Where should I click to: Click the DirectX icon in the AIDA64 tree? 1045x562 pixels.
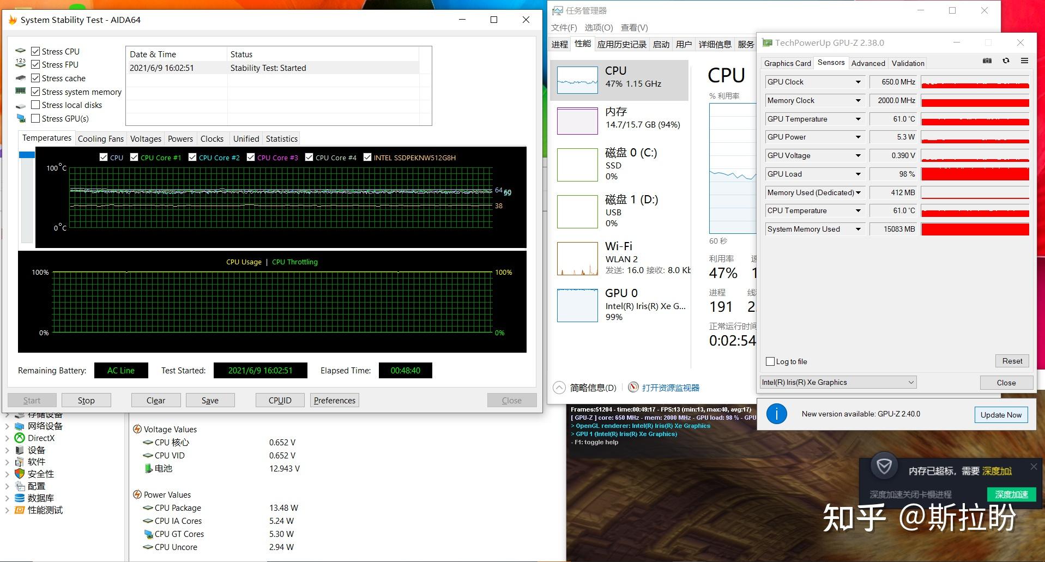[x=20, y=438]
